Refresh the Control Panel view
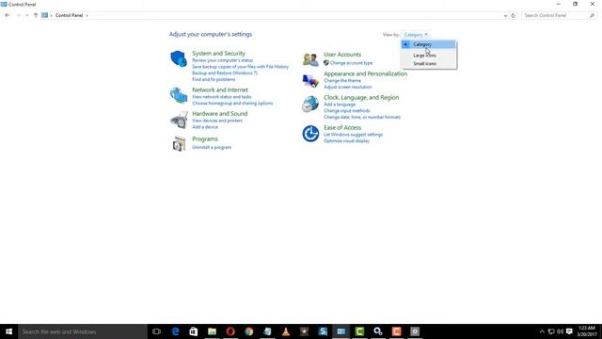Image resolution: width=602 pixels, height=339 pixels. click(513, 15)
